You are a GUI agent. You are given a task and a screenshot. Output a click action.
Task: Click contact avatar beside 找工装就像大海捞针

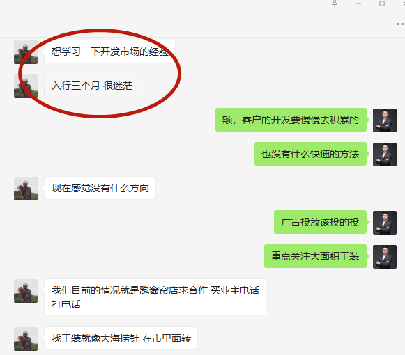click(26, 339)
